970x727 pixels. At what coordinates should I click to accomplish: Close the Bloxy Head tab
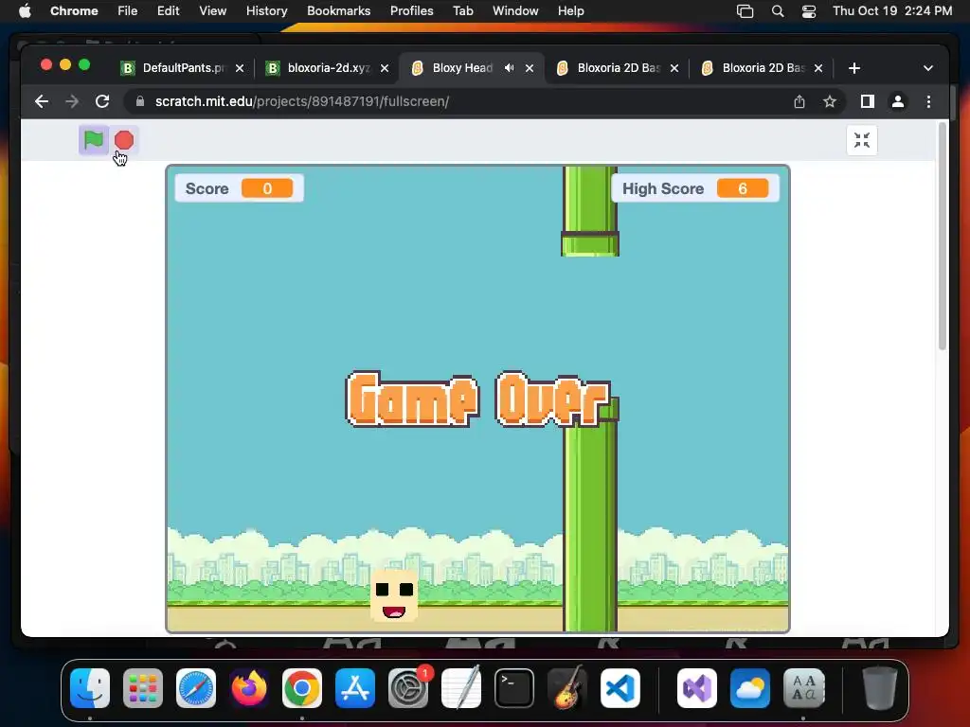pos(530,68)
